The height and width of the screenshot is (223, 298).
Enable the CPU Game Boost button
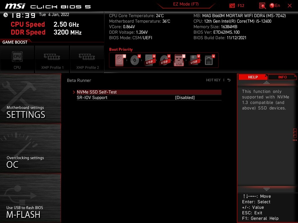pyautogui.click(x=17, y=59)
